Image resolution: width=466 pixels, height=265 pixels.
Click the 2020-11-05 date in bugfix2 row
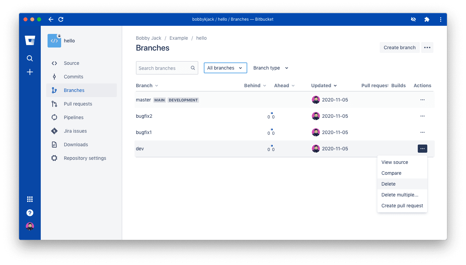coord(335,116)
